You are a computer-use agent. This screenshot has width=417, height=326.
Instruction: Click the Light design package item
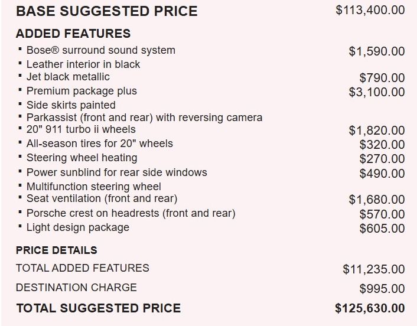point(78,227)
